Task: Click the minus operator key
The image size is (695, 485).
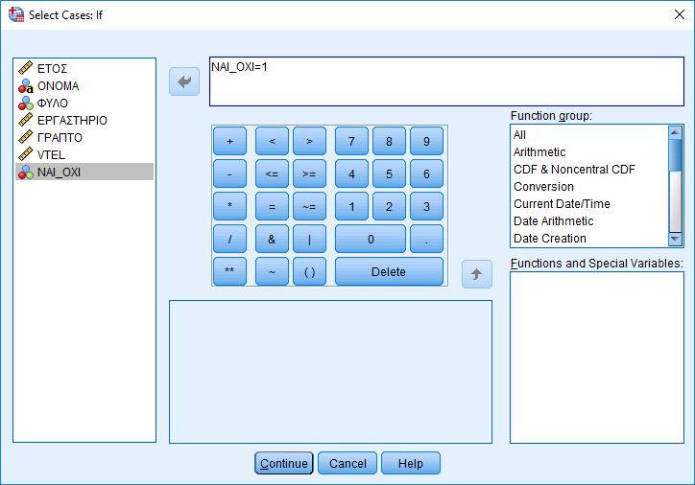Action: tap(229, 173)
